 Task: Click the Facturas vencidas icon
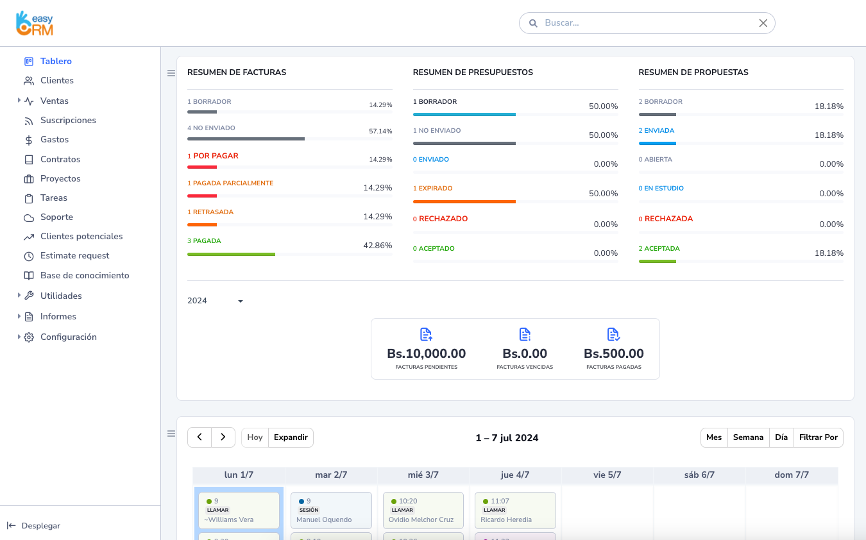(x=525, y=334)
